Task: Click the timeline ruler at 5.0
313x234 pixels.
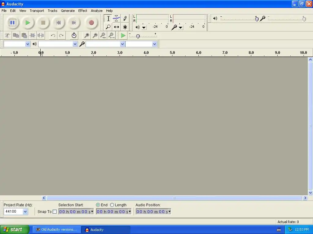Action: pos(172,53)
